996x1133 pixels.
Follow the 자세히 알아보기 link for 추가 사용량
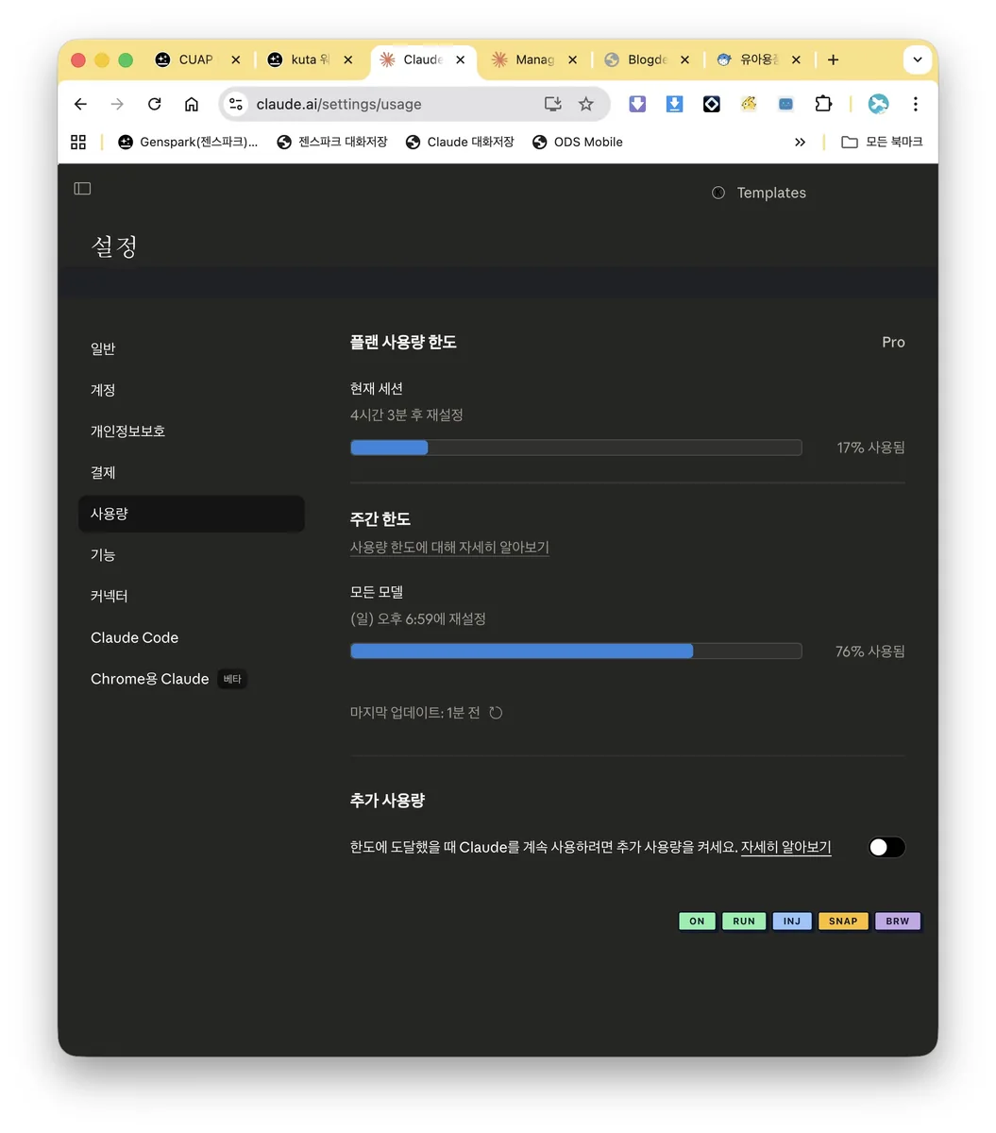click(x=785, y=847)
